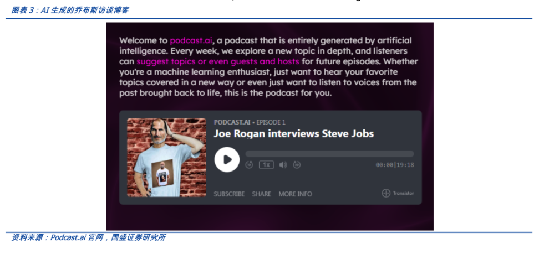Skip forward with the fast-forward icon
539x254 pixels.
point(297,165)
